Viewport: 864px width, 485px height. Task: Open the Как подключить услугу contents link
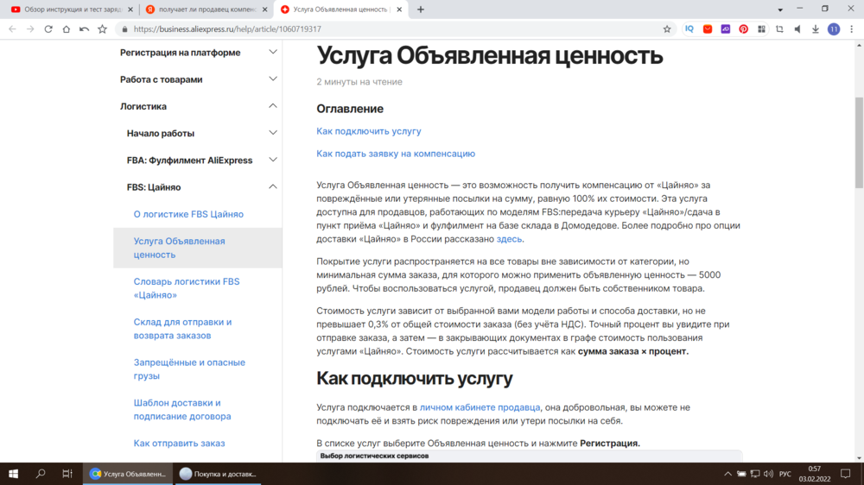click(369, 131)
